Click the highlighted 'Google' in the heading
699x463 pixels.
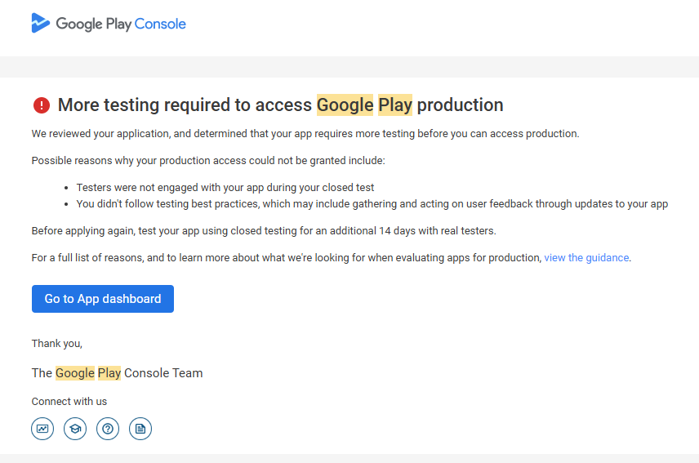[345, 105]
